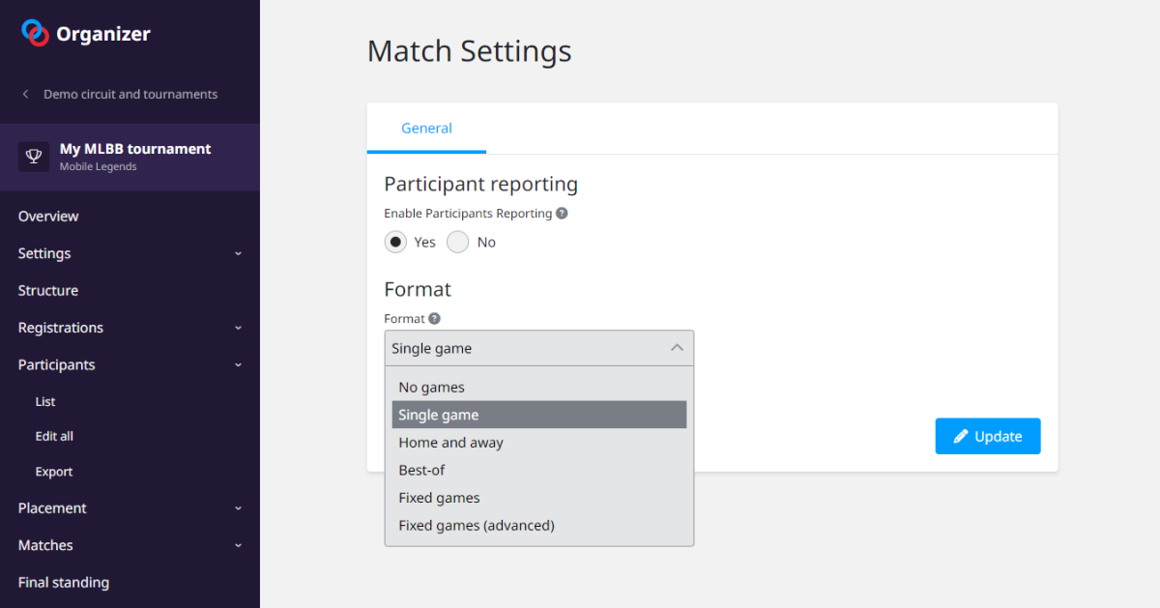Click the back arrow to Demo circuit
Screen dimensions: 1160x608
point(26,95)
